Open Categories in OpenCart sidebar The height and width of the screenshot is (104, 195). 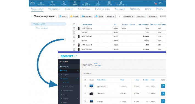click(x=69, y=75)
